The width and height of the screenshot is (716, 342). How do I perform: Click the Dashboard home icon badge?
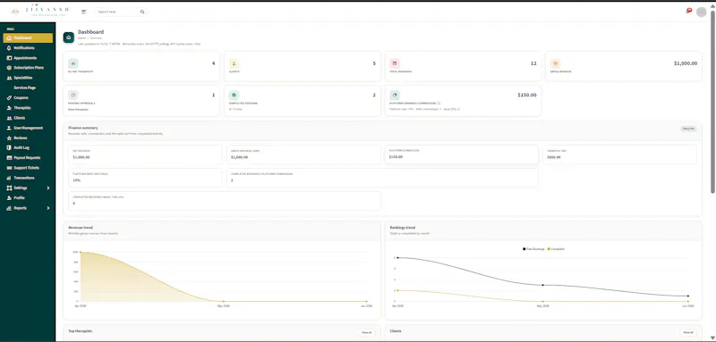point(69,38)
